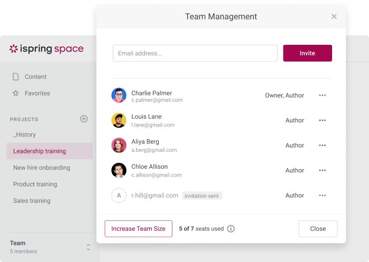Click the Favorites star icon

pos(16,93)
